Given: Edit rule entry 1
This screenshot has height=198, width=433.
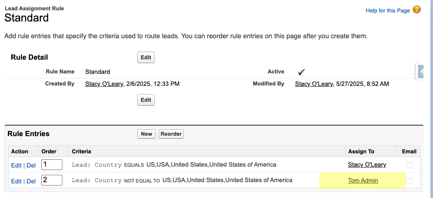Looking at the screenshot, I should [x=16, y=165].
